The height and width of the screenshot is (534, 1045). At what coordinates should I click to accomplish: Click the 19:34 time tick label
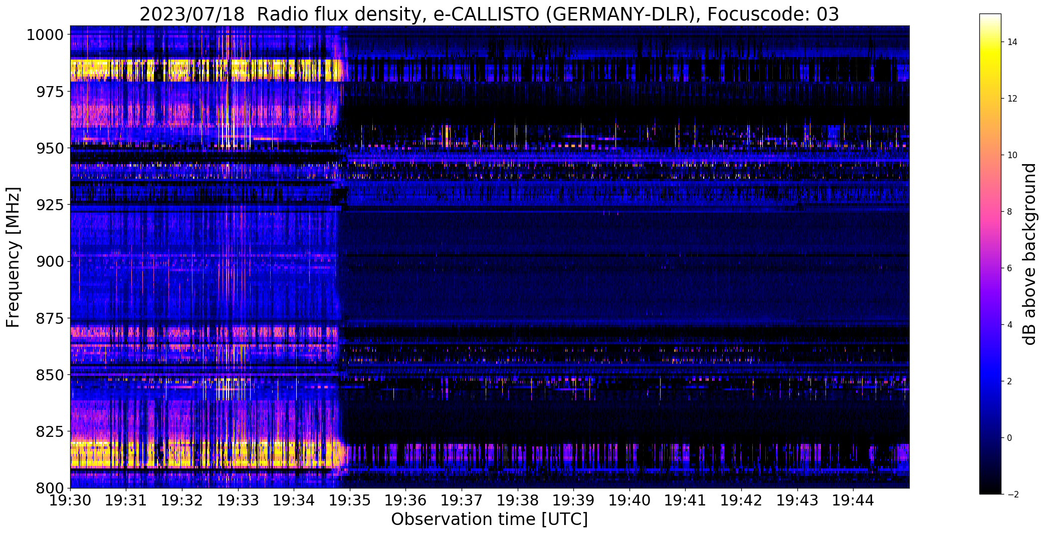pos(294,500)
